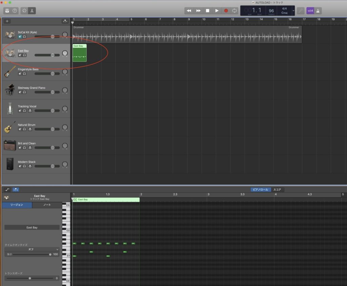Toggle mute on the SoCal Kit track
347x286 pixels.
20,36
